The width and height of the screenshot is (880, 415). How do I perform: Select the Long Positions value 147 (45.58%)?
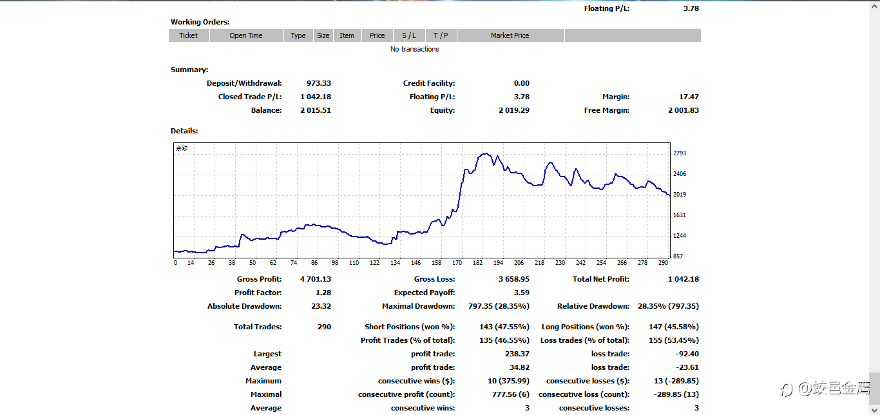click(674, 327)
